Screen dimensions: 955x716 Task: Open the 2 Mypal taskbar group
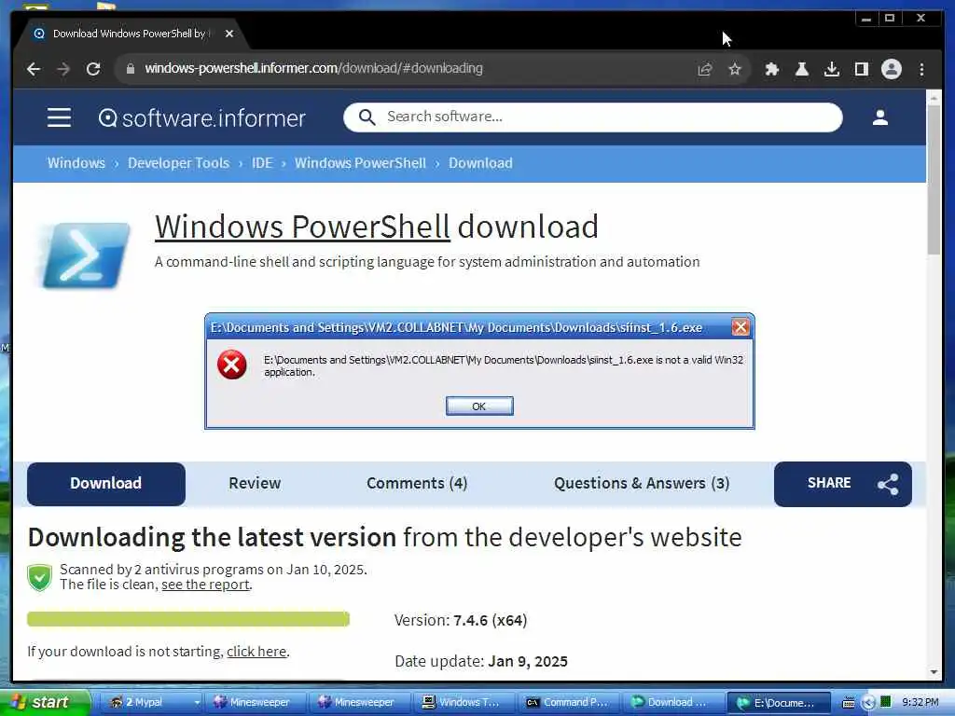click(150, 702)
